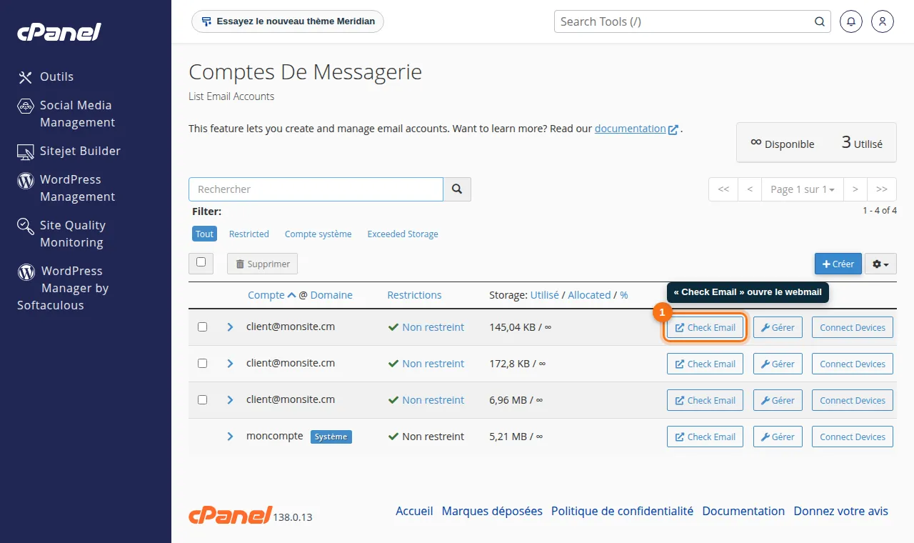Viewport: 914px width, 543px height.
Task: Click the cPanel logo in the sidebar
Action: [59, 32]
